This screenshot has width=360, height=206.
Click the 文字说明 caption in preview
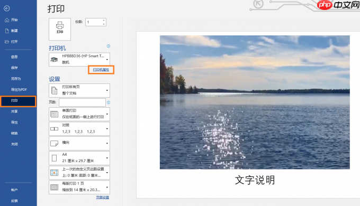coord(255,180)
